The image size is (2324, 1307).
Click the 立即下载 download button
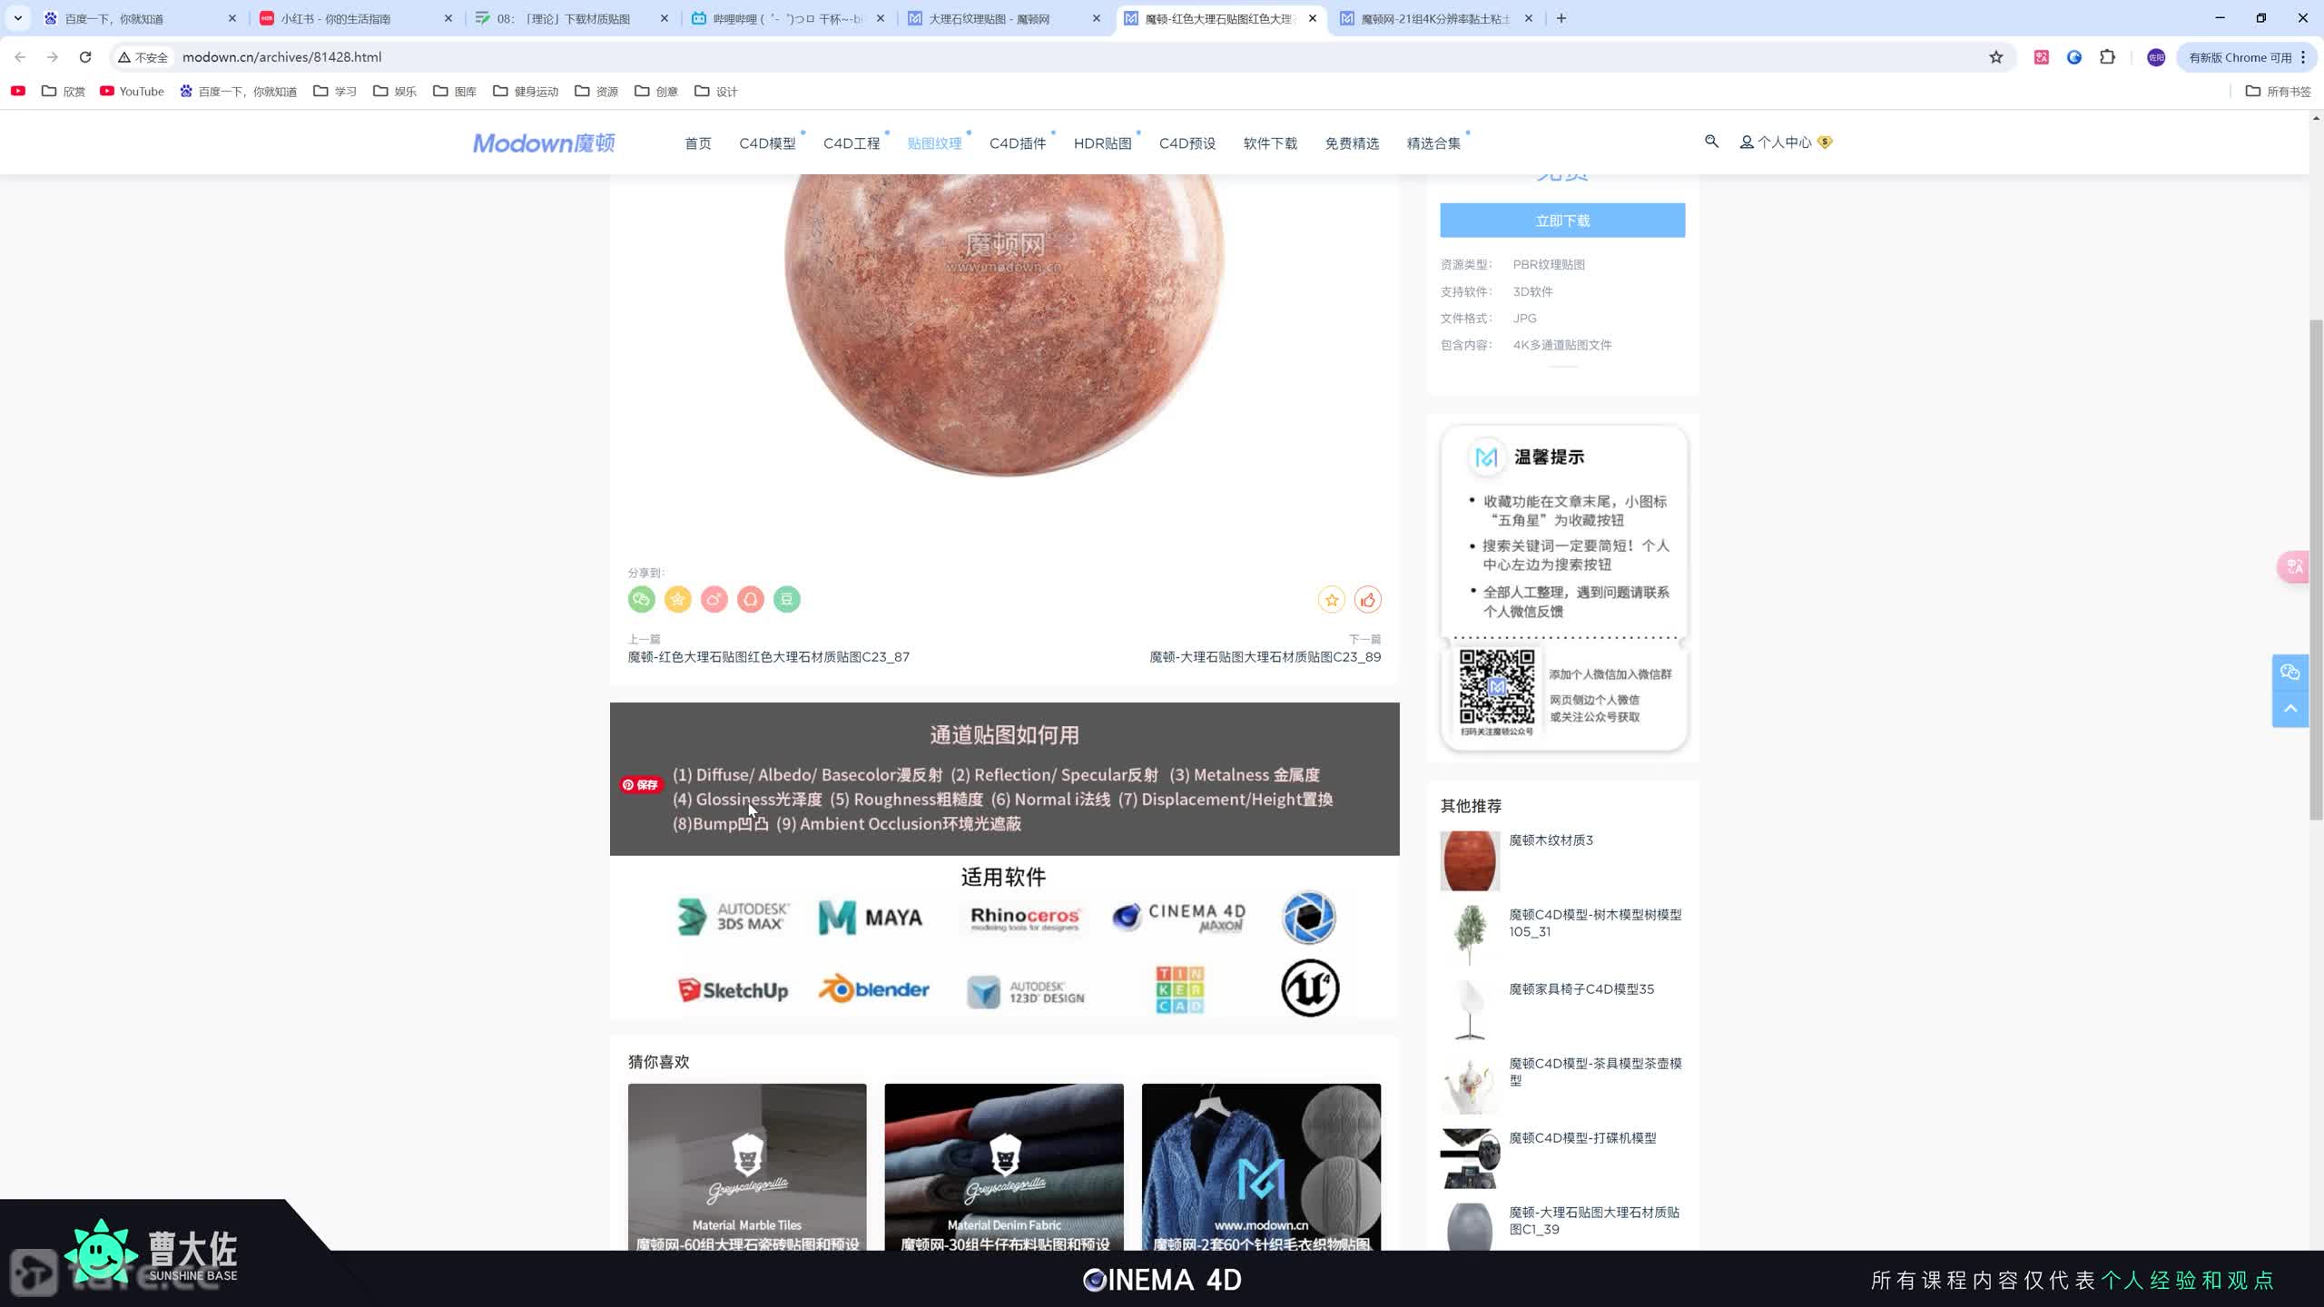1561,220
